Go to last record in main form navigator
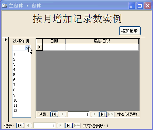Image resolution: width=153 pixels, height=130 pixels. (x=69, y=126)
